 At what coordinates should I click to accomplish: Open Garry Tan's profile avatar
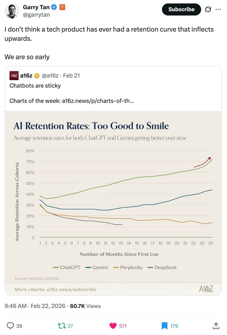point(12,11)
